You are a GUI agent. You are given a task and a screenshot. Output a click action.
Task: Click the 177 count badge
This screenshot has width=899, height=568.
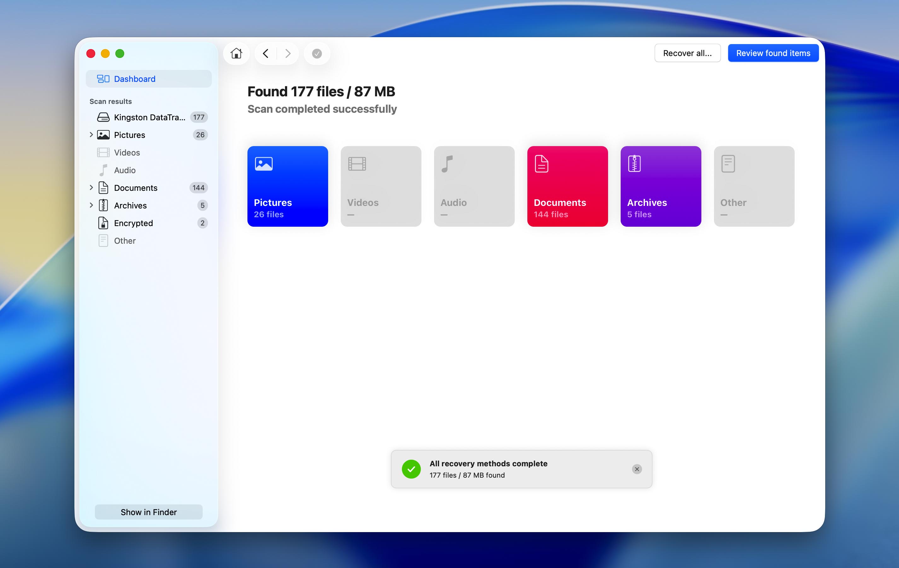pyautogui.click(x=199, y=117)
